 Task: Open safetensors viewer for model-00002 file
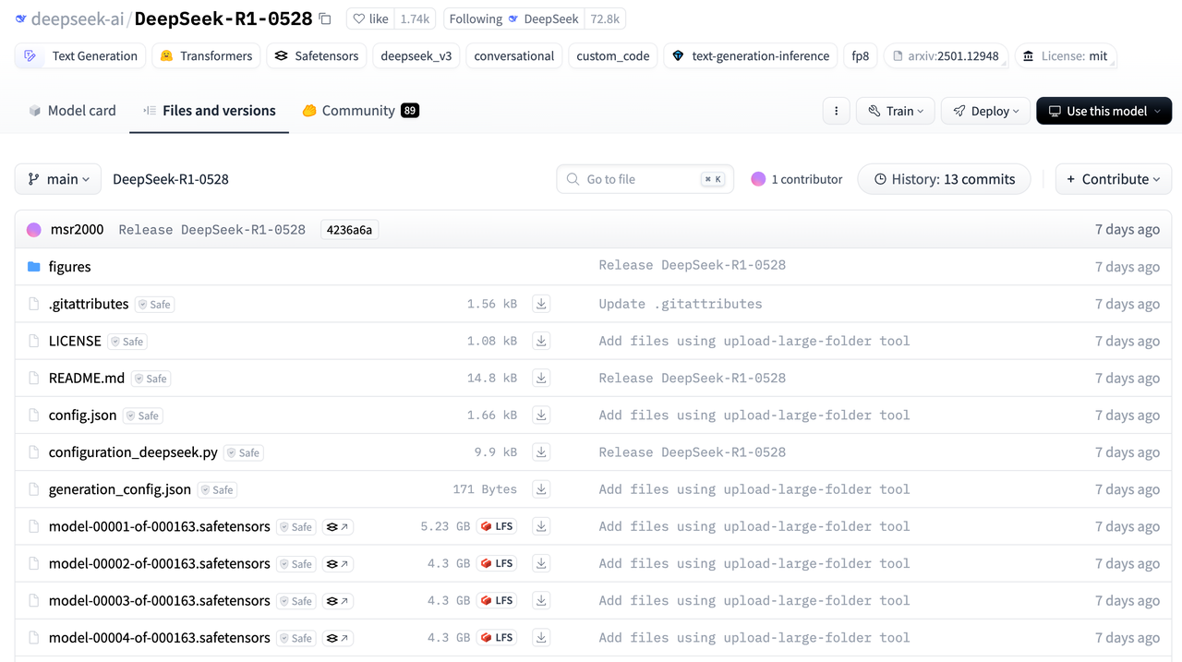(x=337, y=564)
